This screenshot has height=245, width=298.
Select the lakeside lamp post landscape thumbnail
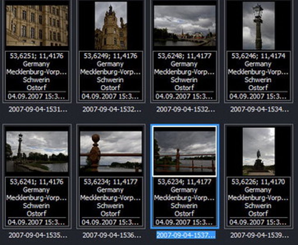37,151
